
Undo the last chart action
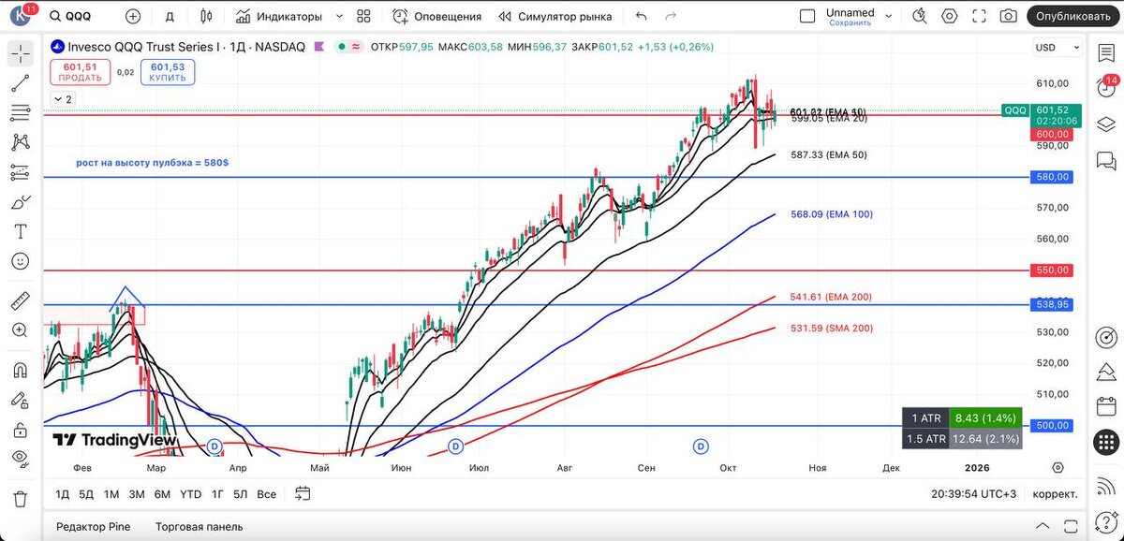tap(641, 16)
